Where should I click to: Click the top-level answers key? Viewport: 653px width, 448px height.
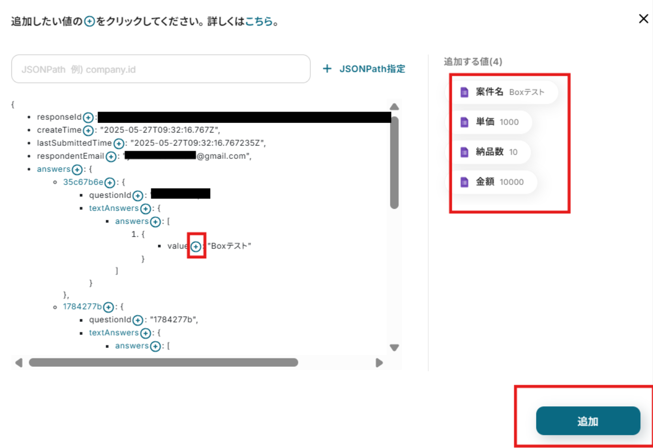coord(54,169)
